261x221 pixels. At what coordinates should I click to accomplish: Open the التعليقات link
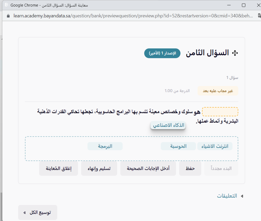(x=227, y=196)
